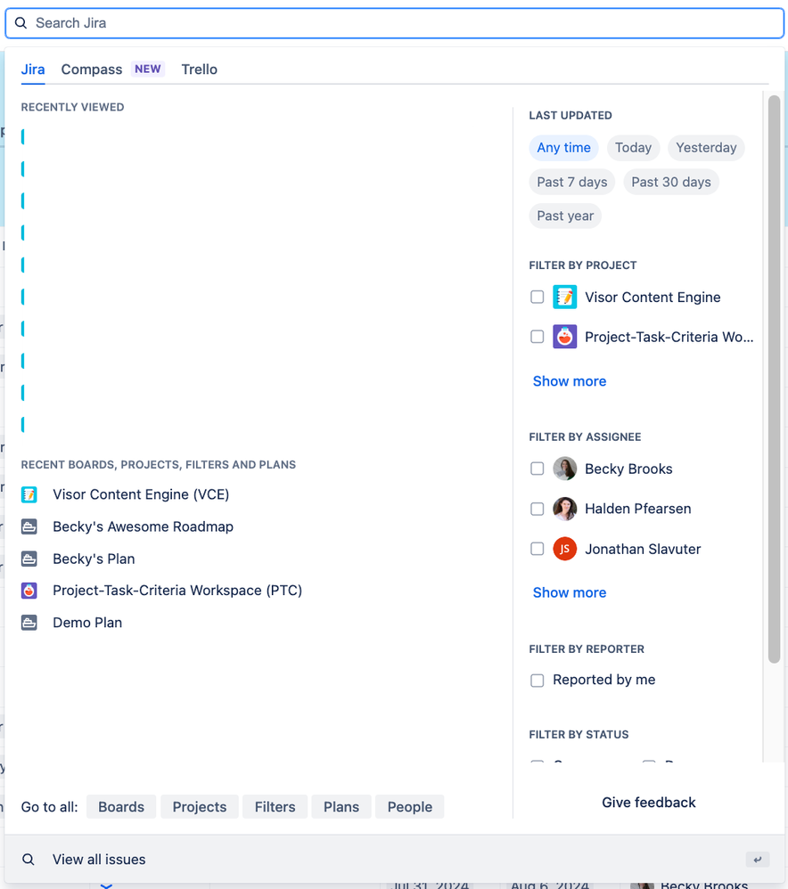Click the return key icon beside View all issues
This screenshot has width=788, height=889.
click(x=758, y=859)
